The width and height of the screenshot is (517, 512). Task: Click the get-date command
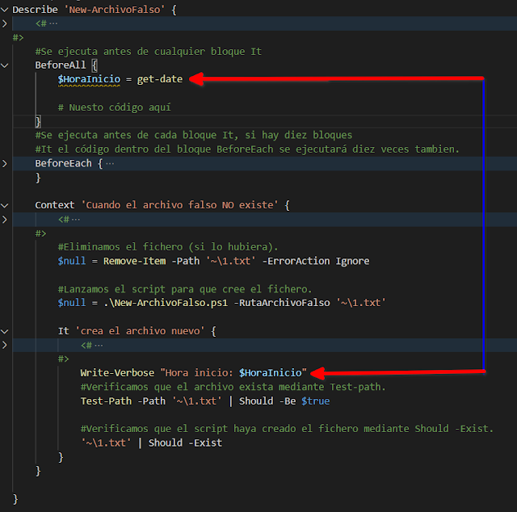tap(160, 79)
